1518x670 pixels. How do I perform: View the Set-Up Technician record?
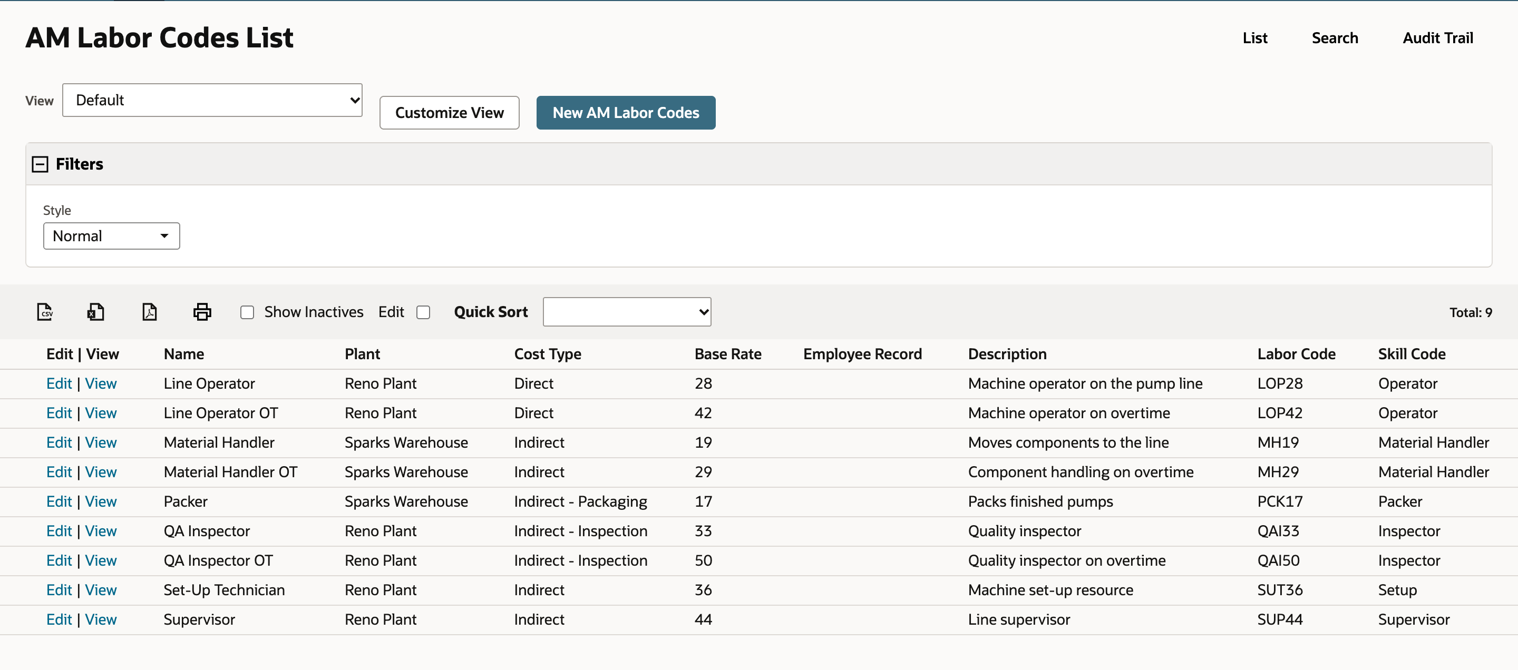click(101, 590)
